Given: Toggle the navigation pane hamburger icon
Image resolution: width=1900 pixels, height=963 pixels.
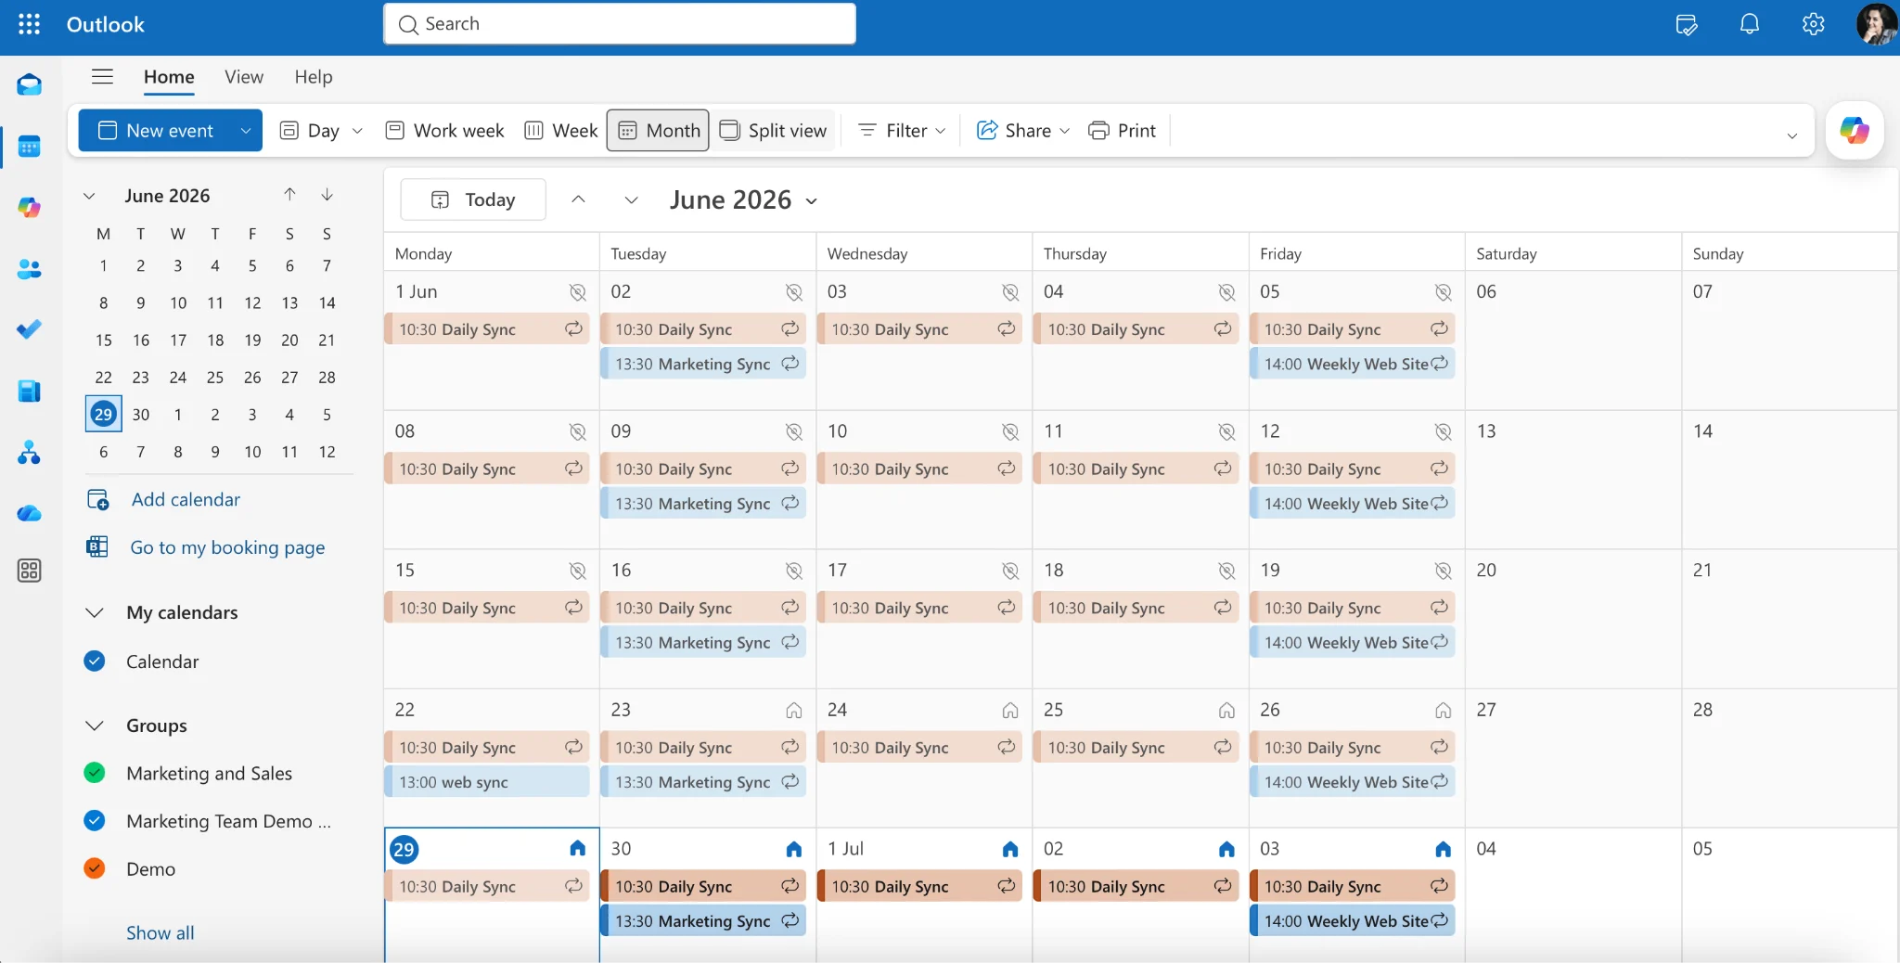Looking at the screenshot, I should tap(102, 77).
